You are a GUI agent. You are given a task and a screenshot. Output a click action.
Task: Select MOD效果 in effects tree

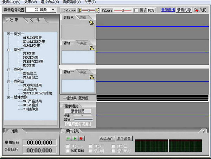[29, 65]
